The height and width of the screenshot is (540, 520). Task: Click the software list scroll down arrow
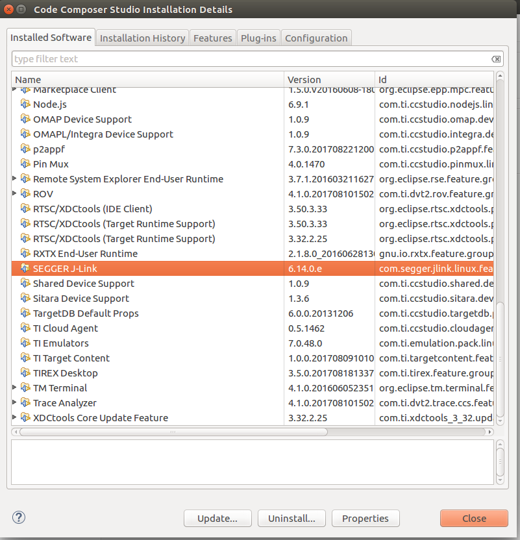point(501,421)
